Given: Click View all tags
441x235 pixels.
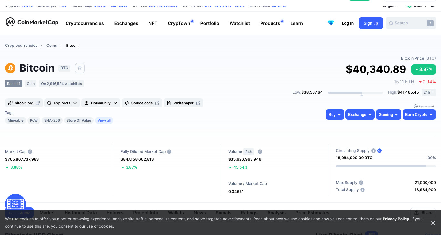Looking at the screenshot, I should (x=104, y=120).
